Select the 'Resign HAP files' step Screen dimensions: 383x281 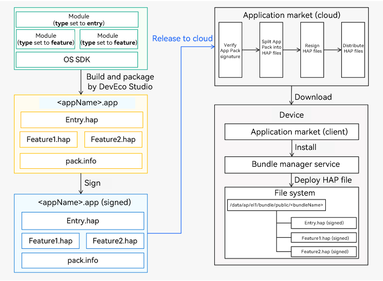tap(312, 50)
